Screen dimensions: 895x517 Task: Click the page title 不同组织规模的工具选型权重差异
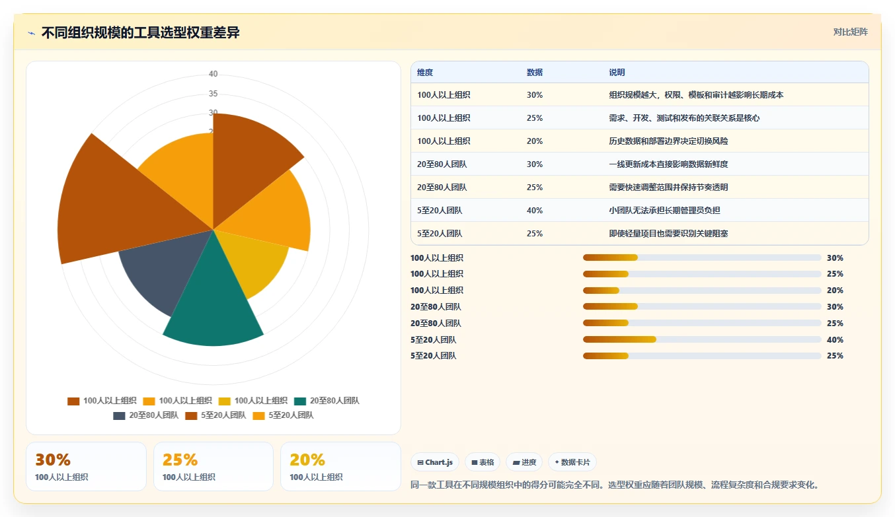pos(141,33)
